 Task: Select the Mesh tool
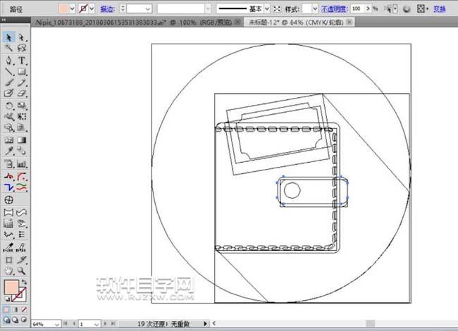8,140
